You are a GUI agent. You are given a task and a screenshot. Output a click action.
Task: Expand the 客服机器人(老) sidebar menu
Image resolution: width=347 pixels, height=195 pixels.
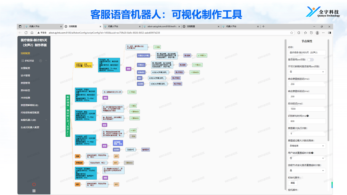tap(46, 120)
